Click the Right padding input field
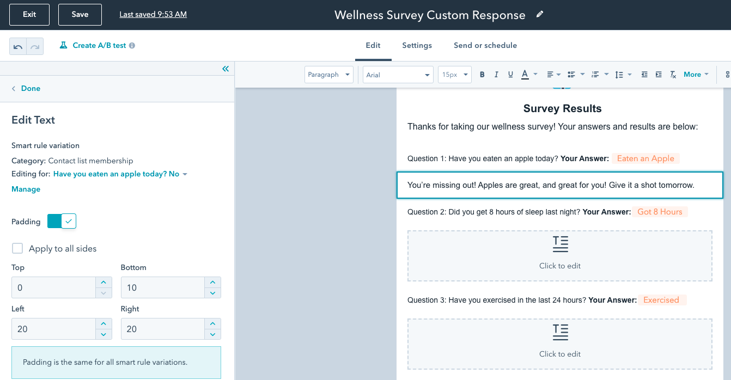 pyautogui.click(x=163, y=329)
